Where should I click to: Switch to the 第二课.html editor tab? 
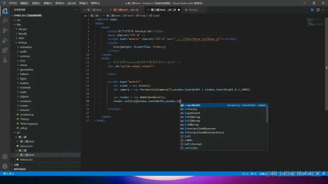[94, 10]
